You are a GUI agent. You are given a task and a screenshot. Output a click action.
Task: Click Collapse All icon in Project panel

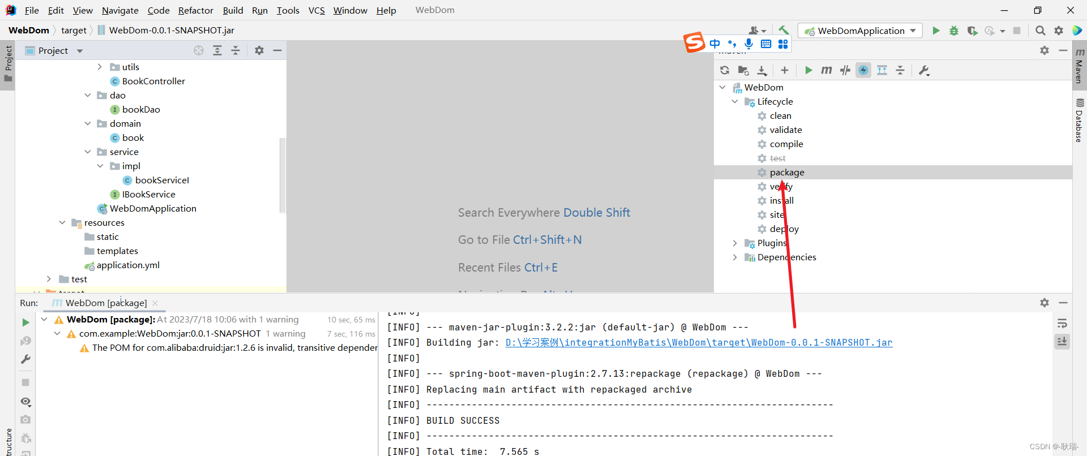tap(236, 50)
